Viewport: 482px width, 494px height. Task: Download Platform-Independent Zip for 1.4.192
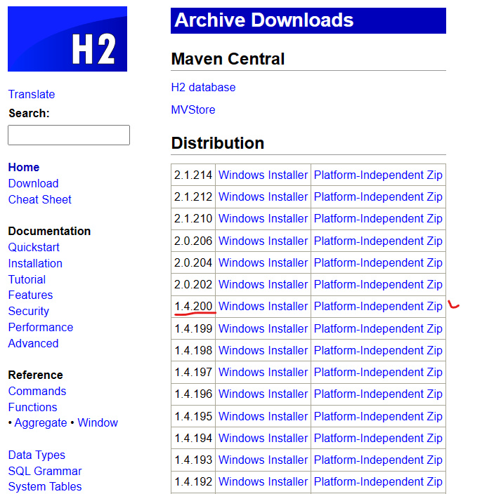click(378, 481)
